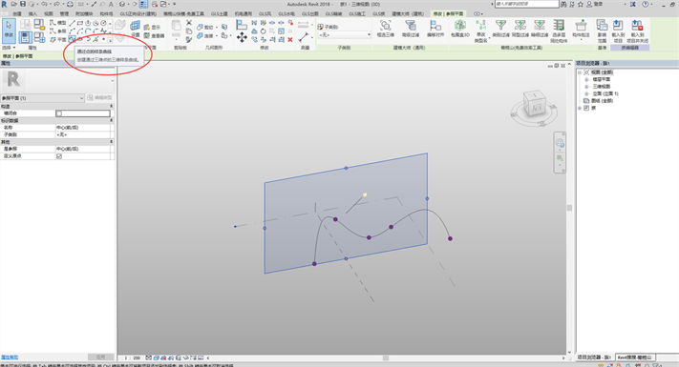Open the subcategory dropdown in the ribbon
Viewport: 679px width, 367px height.
(x=344, y=35)
